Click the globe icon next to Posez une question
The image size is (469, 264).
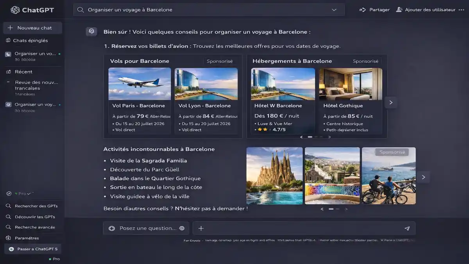point(181,228)
